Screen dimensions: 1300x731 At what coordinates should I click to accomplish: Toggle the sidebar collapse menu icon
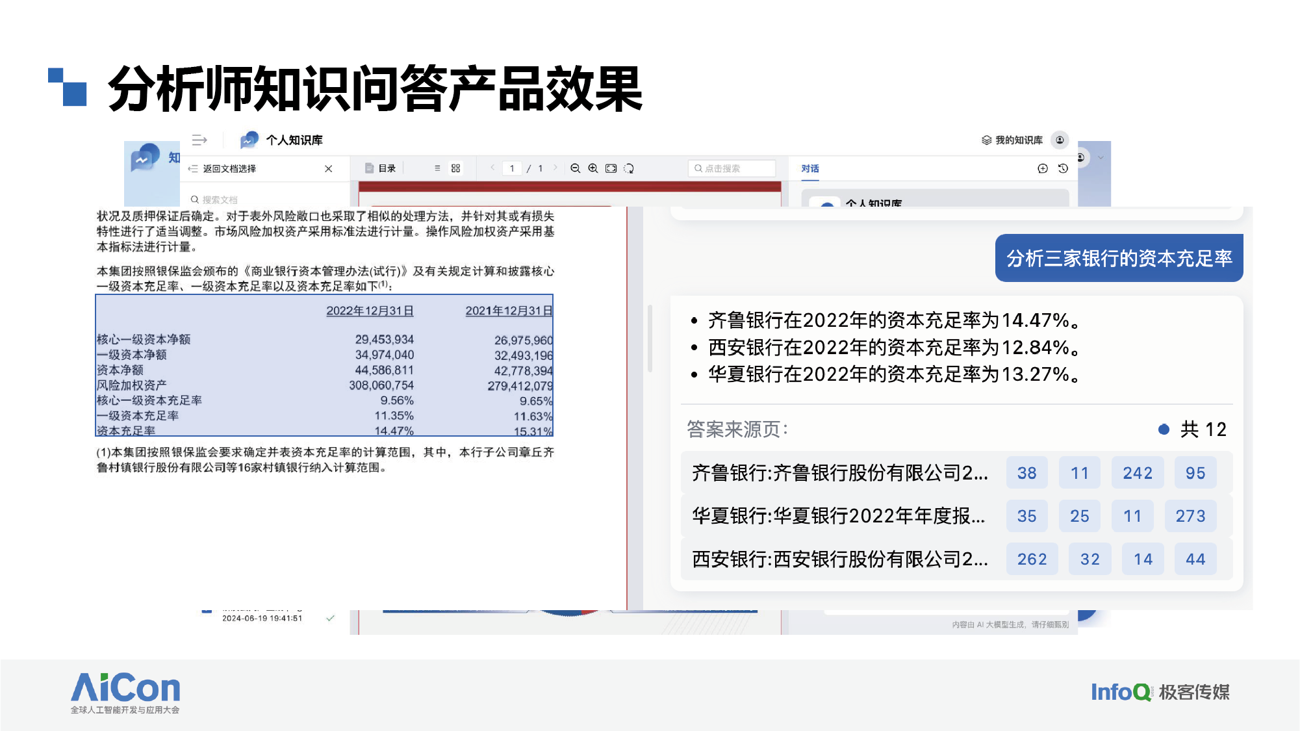pos(199,140)
